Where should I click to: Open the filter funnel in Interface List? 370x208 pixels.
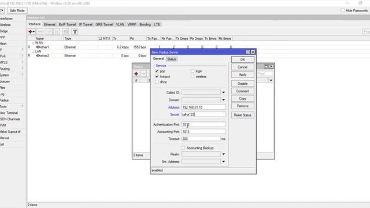75,32
